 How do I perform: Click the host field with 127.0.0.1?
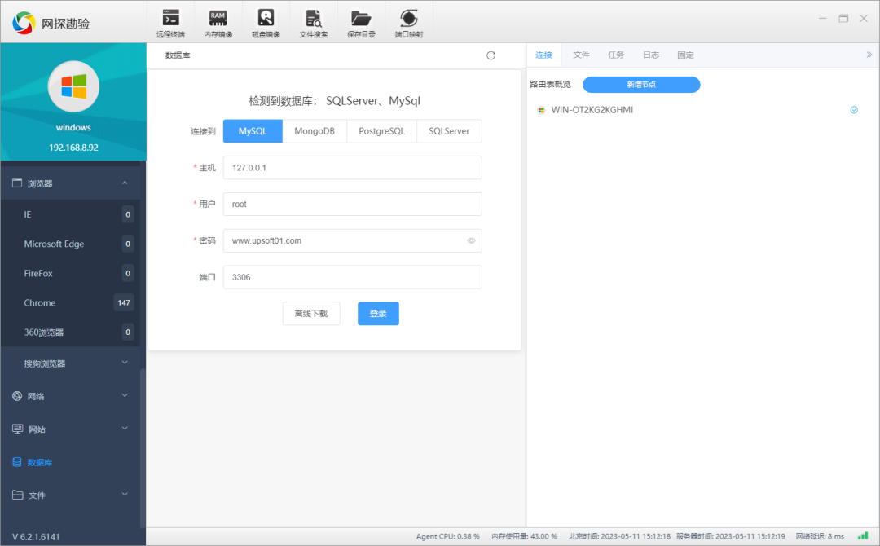pyautogui.click(x=353, y=168)
